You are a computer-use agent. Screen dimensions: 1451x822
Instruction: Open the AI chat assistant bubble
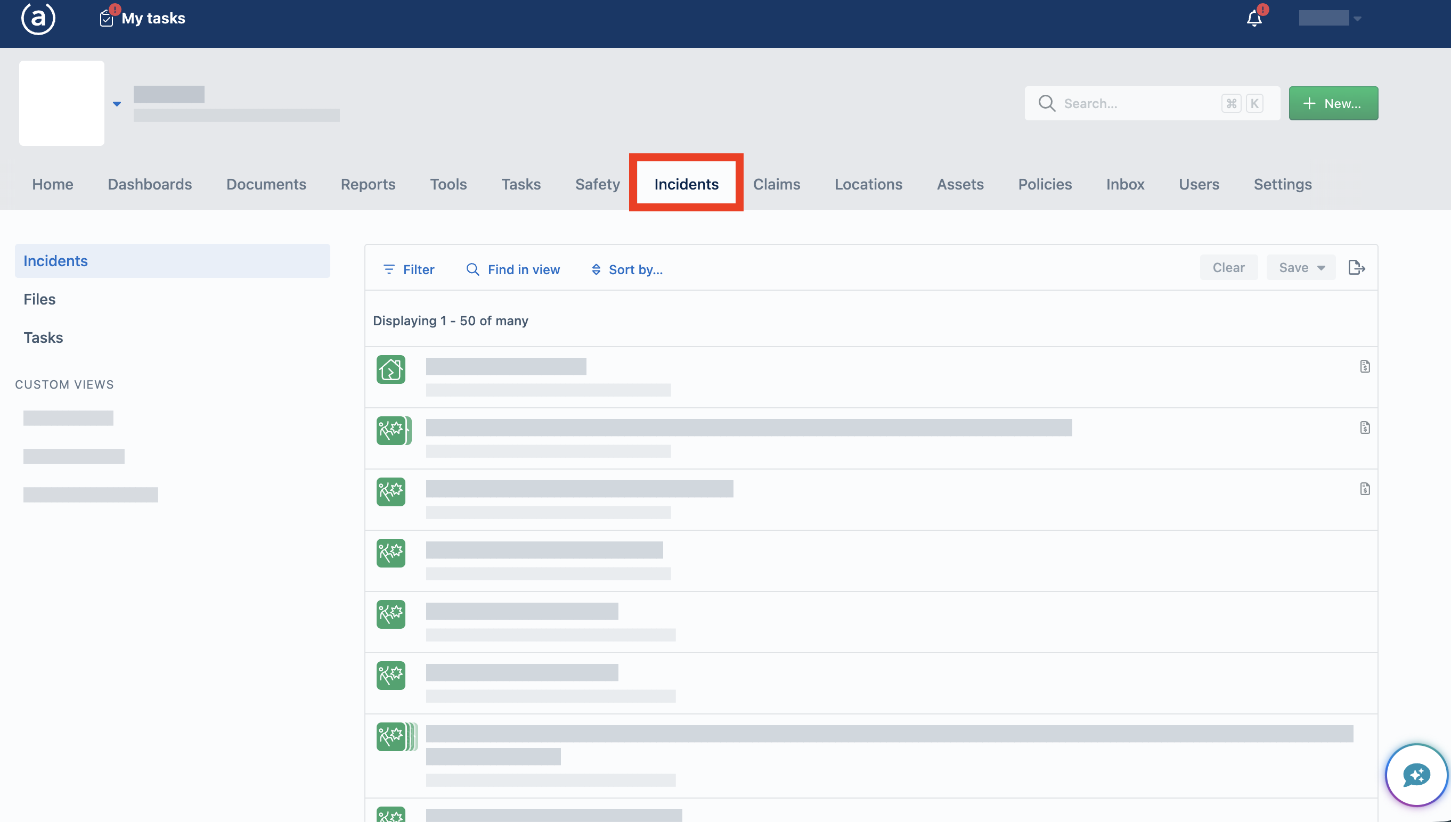pos(1416,775)
